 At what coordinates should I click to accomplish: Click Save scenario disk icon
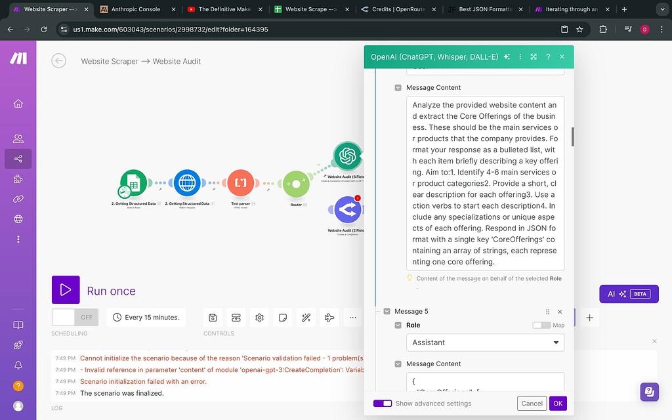coord(213,318)
